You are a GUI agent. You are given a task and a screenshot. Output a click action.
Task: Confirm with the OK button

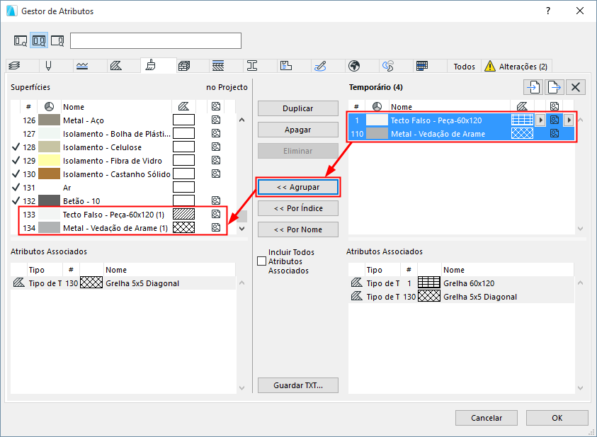coord(557,418)
